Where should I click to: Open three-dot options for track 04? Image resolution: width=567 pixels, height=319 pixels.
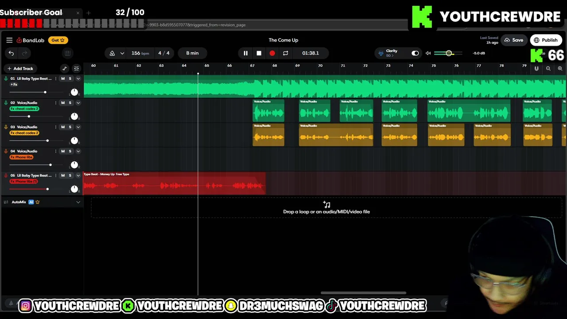pos(56,151)
